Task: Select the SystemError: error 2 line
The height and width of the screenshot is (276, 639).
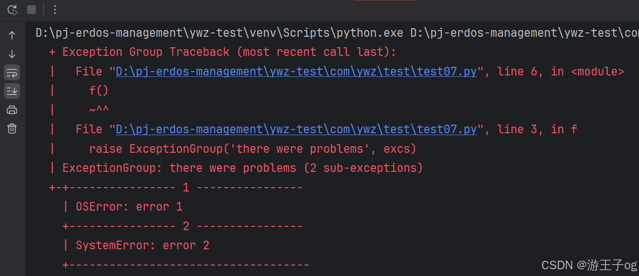Action: [142, 245]
